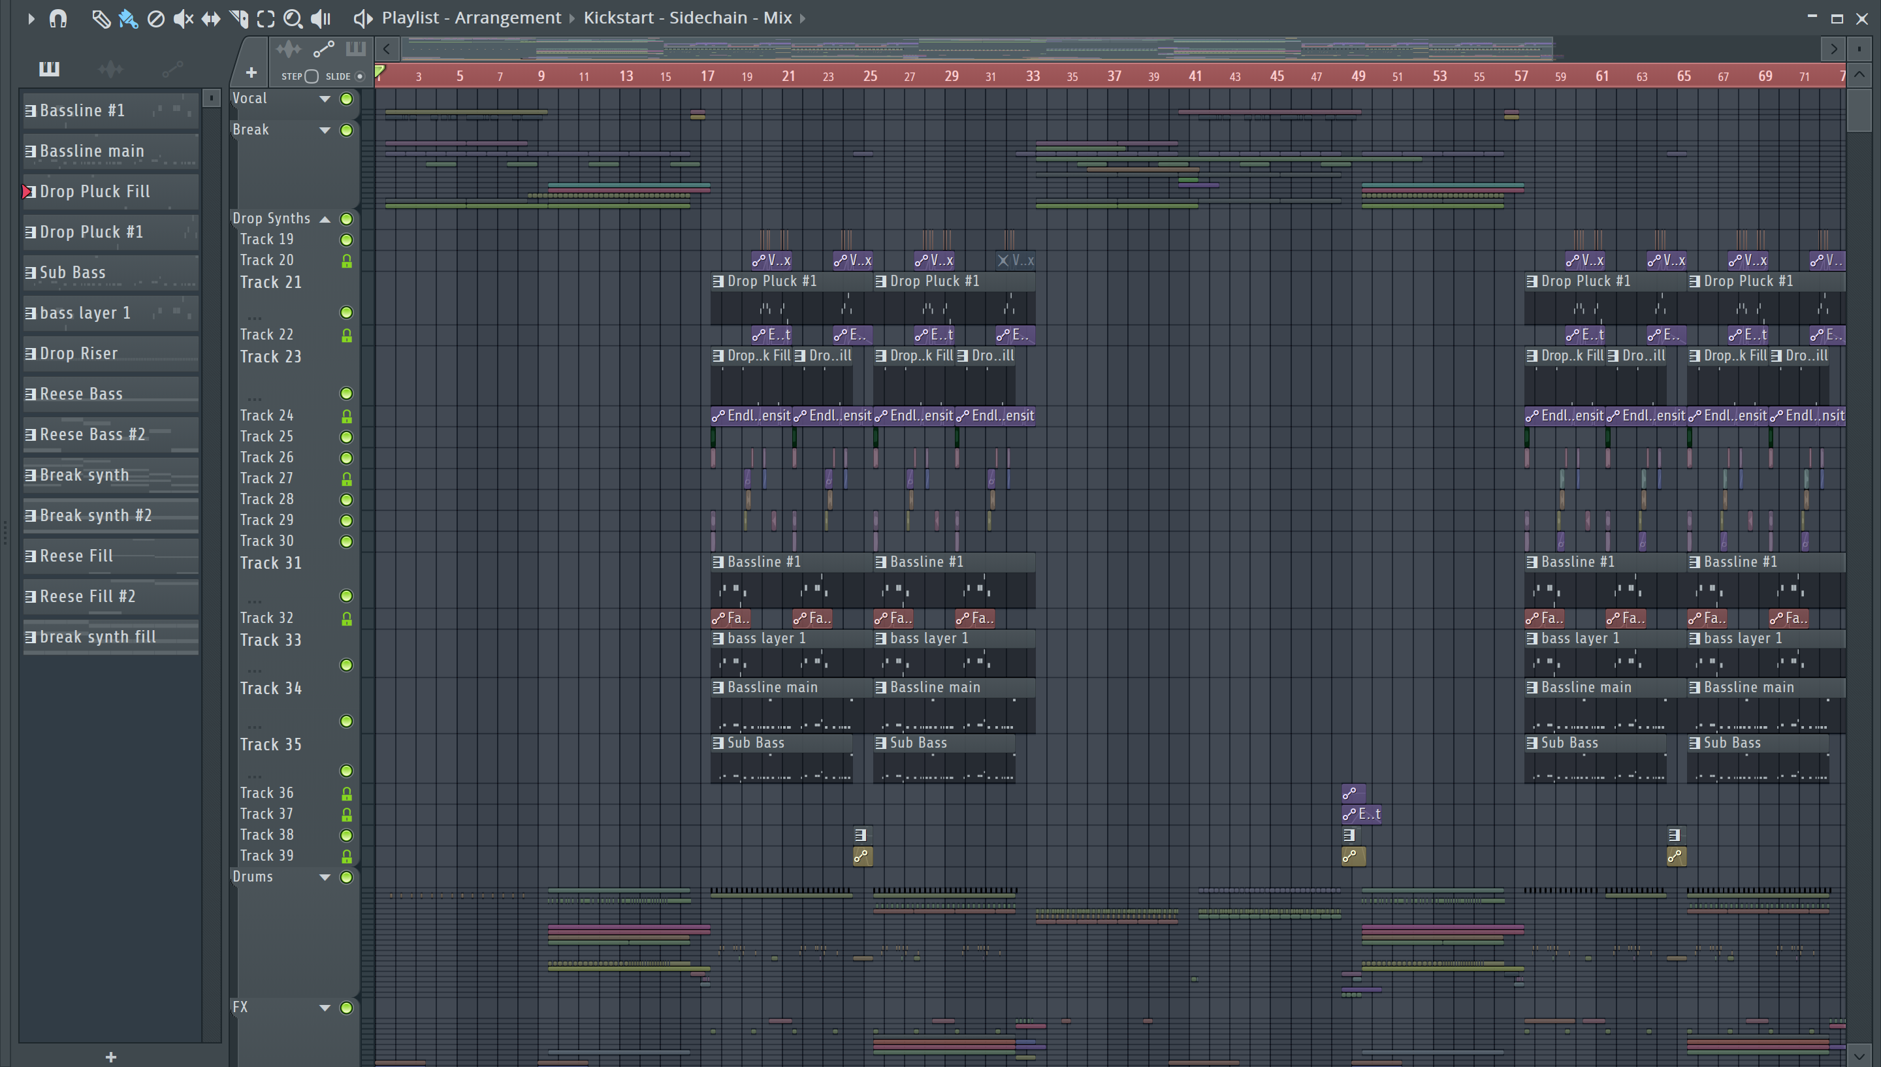The width and height of the screenshot is (1881, 1067).
Task: Click the audio waveform focus icon above tracks
Action: point(289,49)
